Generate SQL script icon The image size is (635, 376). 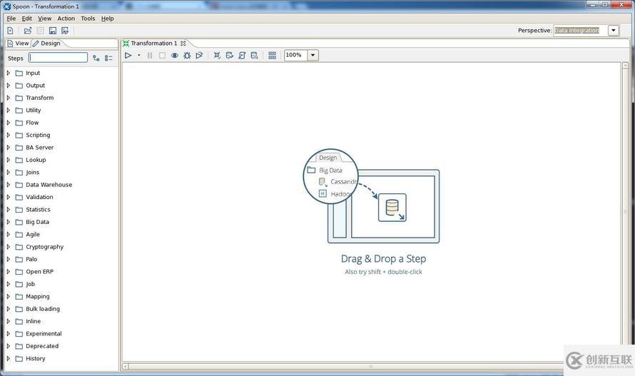[242, 55]
